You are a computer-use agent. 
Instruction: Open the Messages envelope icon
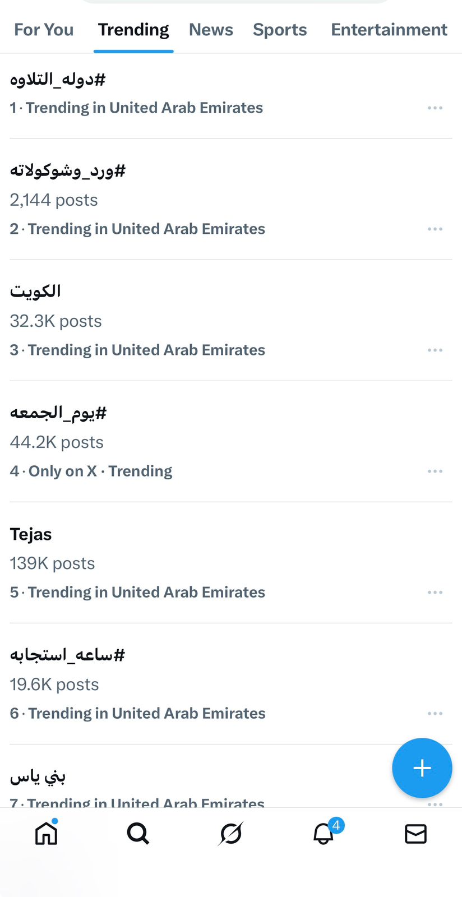tap(415, 834)
